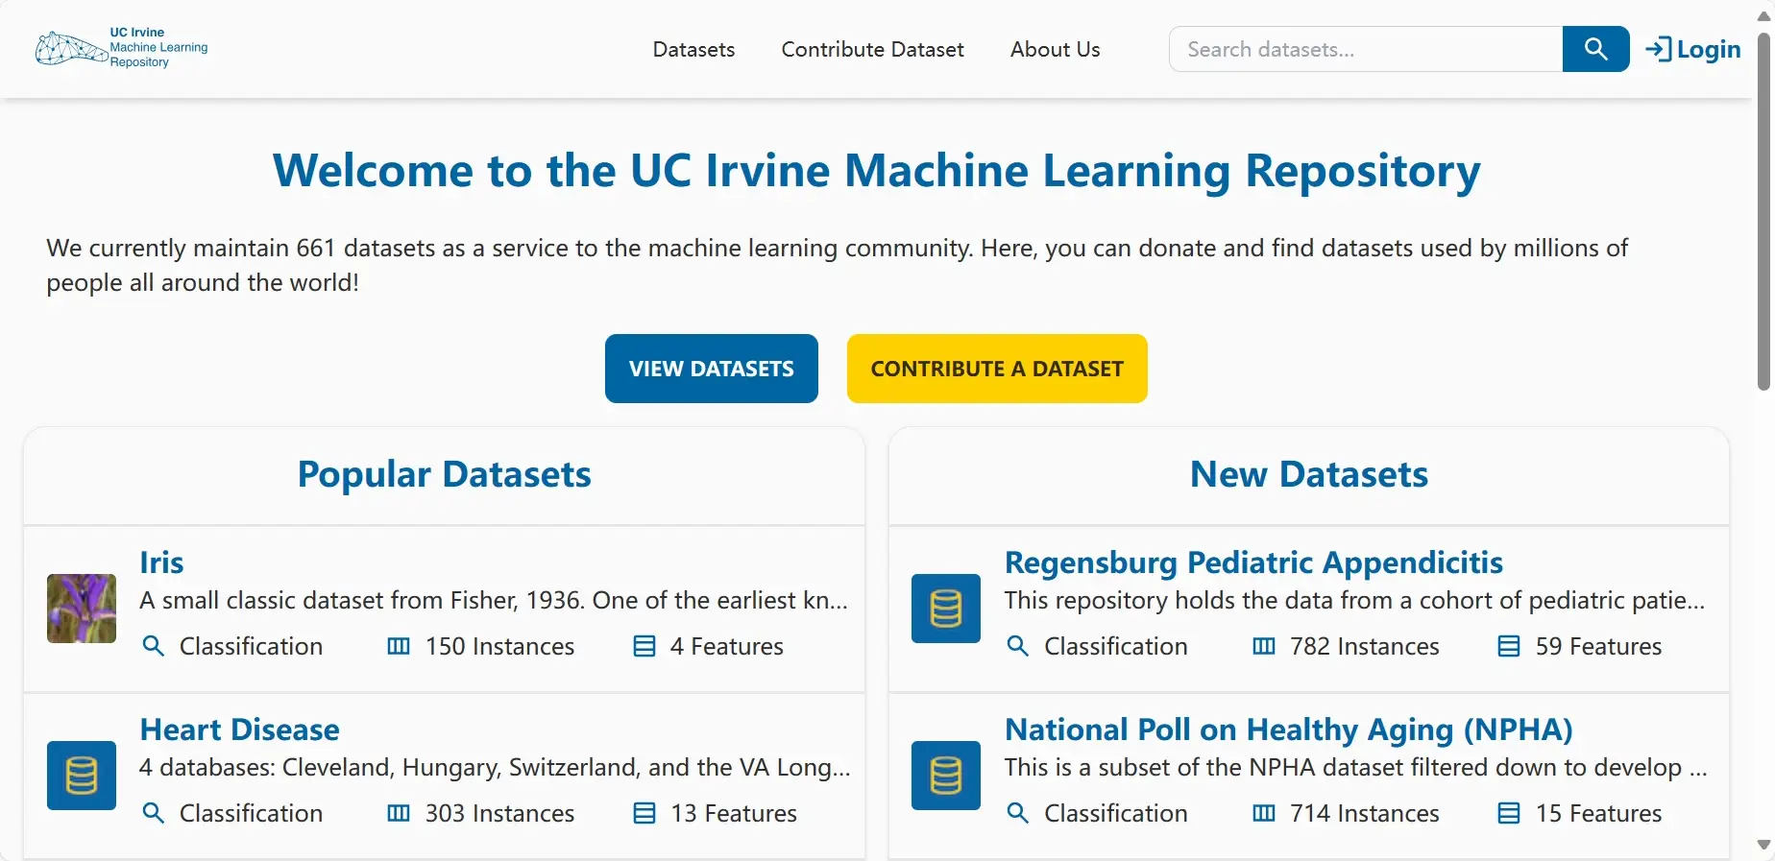Viewport: 1775px width, 861px height.
Task: Open the Iris flower thumbnail
Action: (82, 609)
